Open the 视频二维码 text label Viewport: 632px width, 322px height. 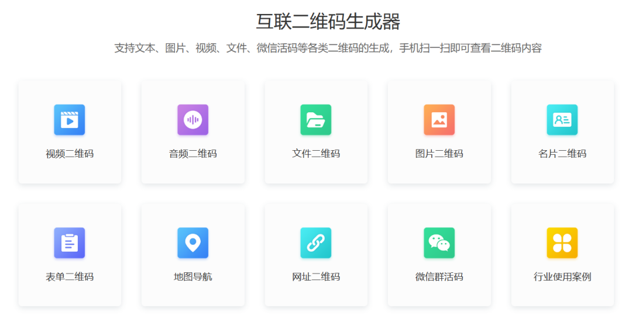pos(70,154)
